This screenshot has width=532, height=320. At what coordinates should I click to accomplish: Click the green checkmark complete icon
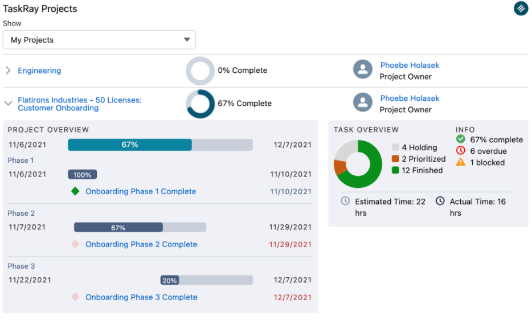(460, 139)
